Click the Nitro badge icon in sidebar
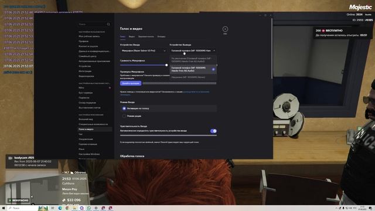 (x=110, y=88)
